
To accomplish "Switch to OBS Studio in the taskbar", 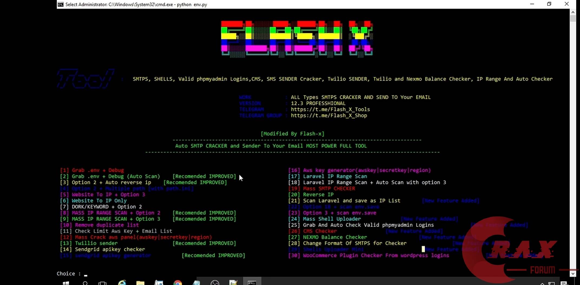I will [215, 283].
